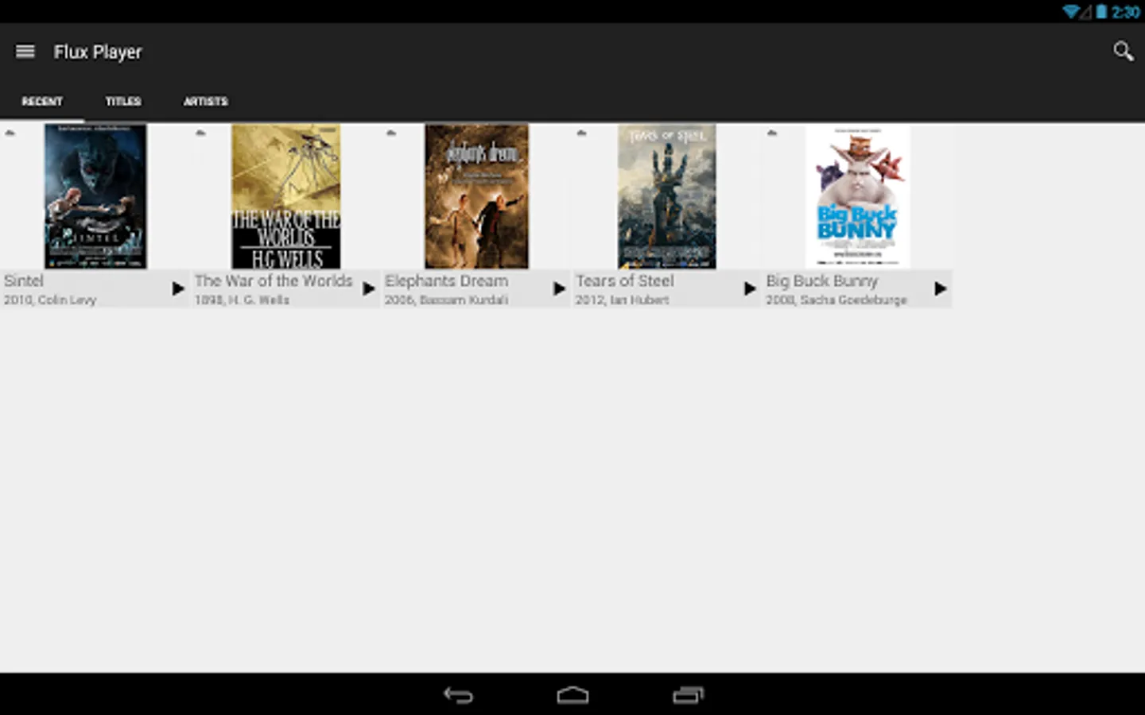Tap cloud icon above Elephants Dream poster
Screen dimensions: 1145x715
[x=391, y=133]
